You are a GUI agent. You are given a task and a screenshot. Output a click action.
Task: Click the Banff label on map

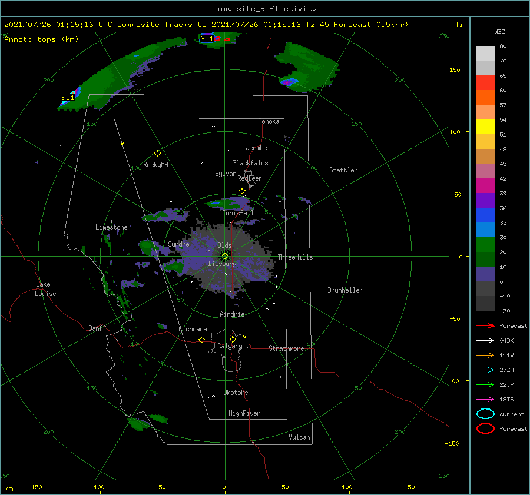(97, 328)
